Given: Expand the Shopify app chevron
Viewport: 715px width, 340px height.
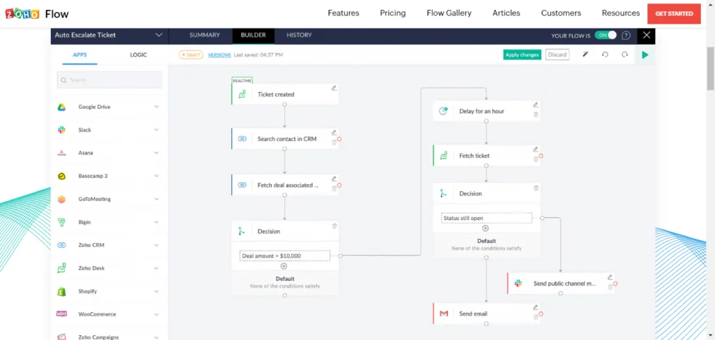Looking at the screenshot, I should coord(156,291).
